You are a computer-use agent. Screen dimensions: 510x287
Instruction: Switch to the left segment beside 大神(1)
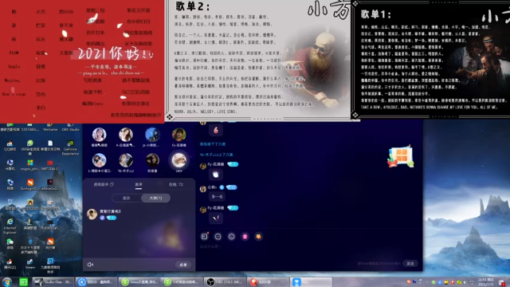pos(127,198)
